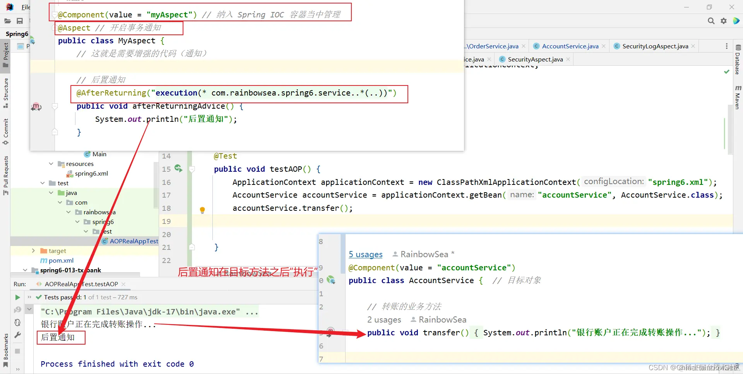Select AOPRealAppTest in project tree
The width and height of the screenshot is (743, 374).
point(130,241)
